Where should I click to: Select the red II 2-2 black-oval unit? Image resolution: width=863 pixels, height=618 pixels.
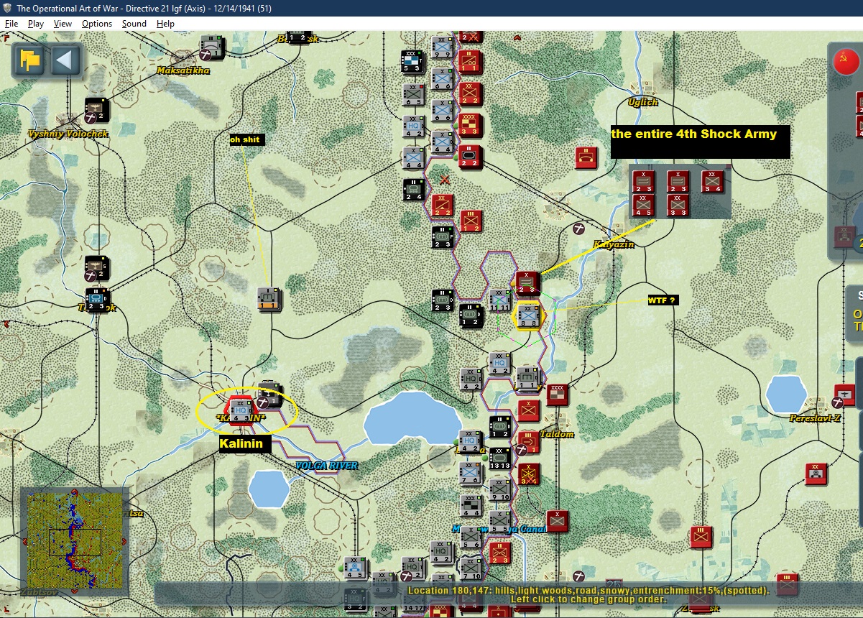click(x=471, y=157)
